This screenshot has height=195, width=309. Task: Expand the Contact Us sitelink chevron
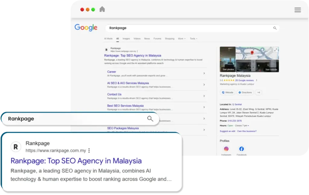pyautogui.click(x=204, y=96)
